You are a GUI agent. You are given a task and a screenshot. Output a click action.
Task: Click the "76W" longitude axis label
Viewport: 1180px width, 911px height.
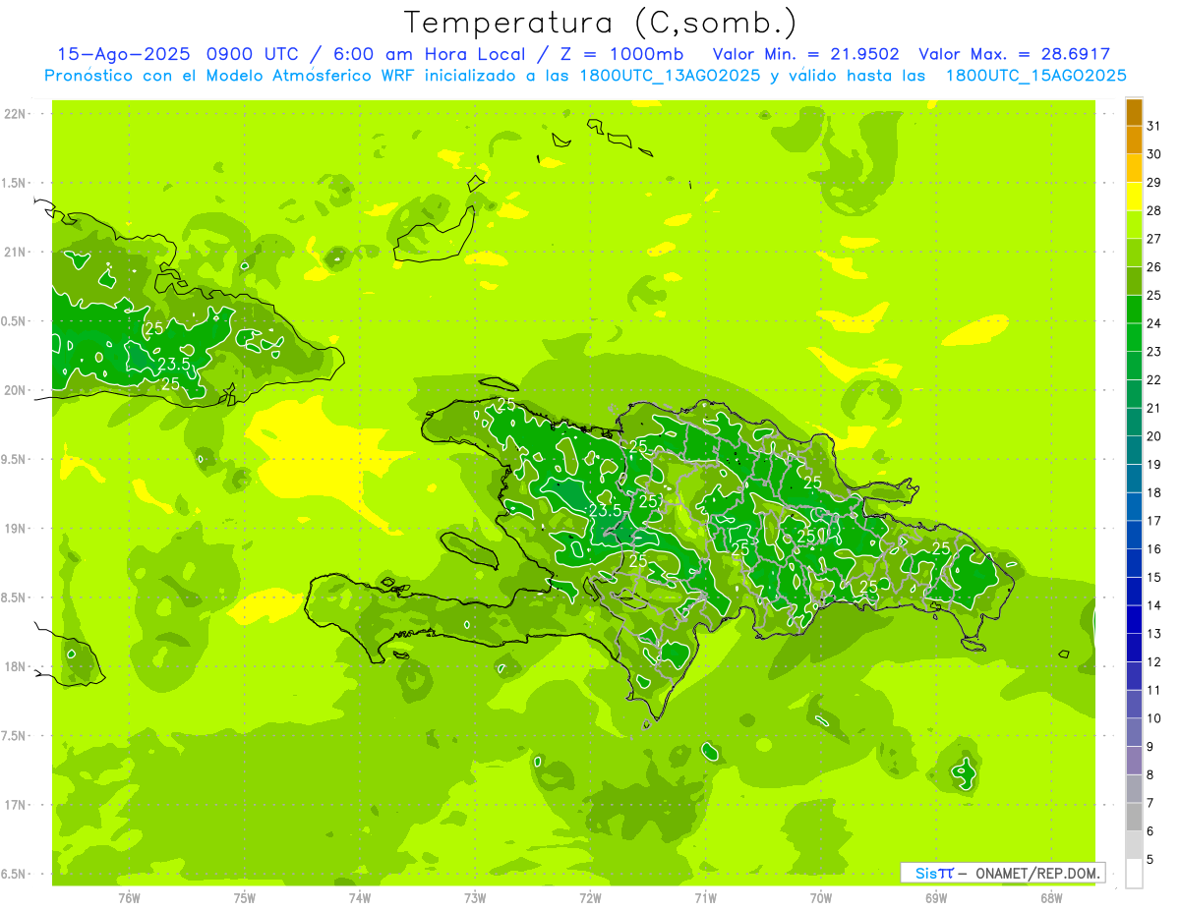[x=129, y=897]
